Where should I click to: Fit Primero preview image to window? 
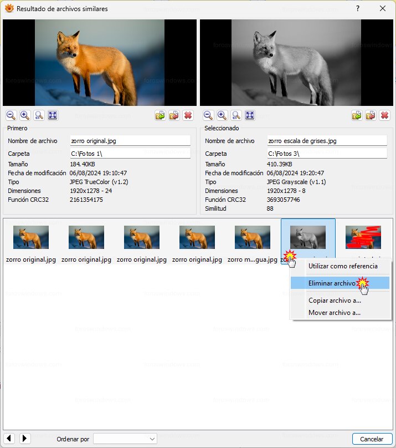53,115
